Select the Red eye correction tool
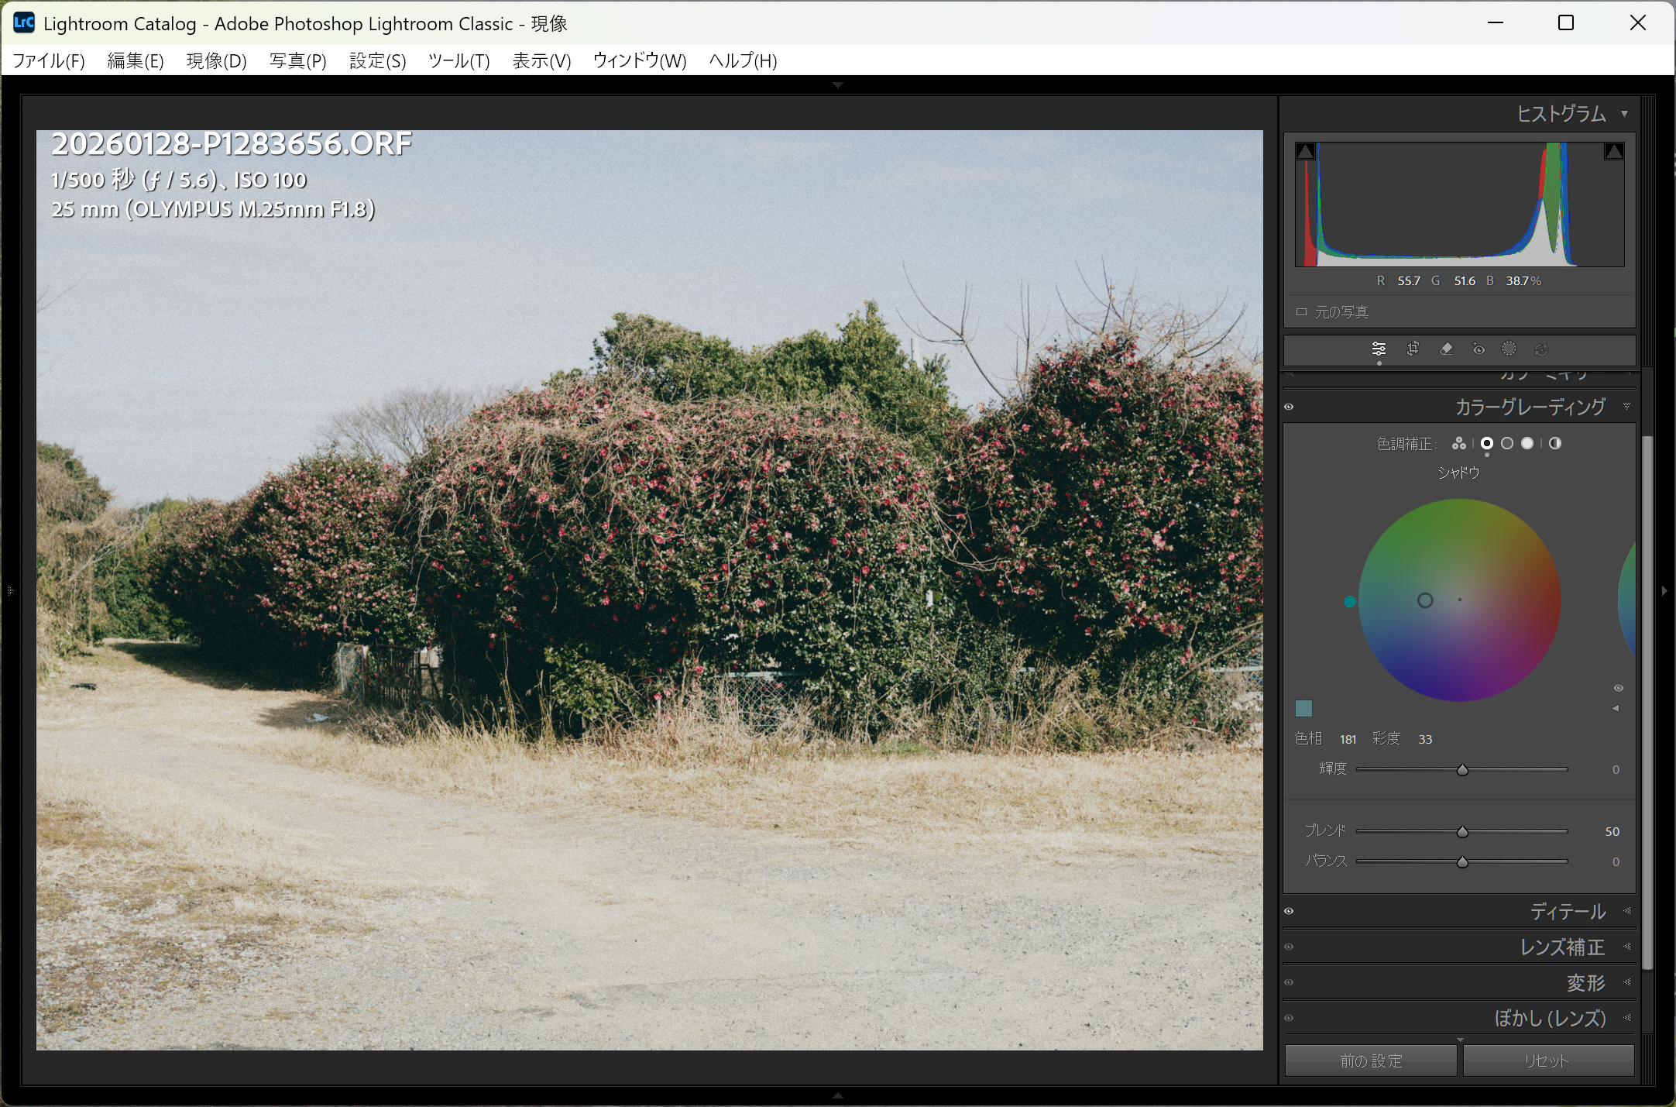The height and width of the screenshot is (1107, 1676). pyautogui.click(x=1479, y=349)
